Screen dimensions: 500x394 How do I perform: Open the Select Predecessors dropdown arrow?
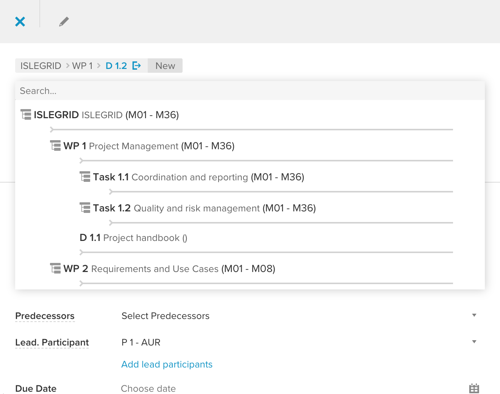click(474, 315)
